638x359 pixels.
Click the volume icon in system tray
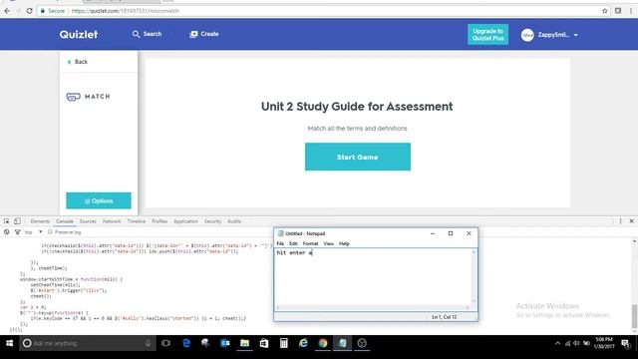click(x=576, y=343)
